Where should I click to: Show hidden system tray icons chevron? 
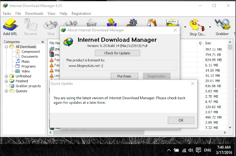point(169,150)
